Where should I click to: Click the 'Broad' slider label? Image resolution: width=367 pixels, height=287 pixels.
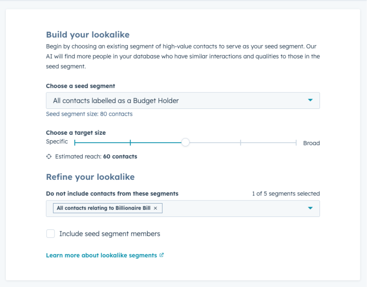[311, 143]
